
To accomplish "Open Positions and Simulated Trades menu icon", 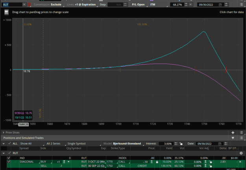I will tap(241, 138).
